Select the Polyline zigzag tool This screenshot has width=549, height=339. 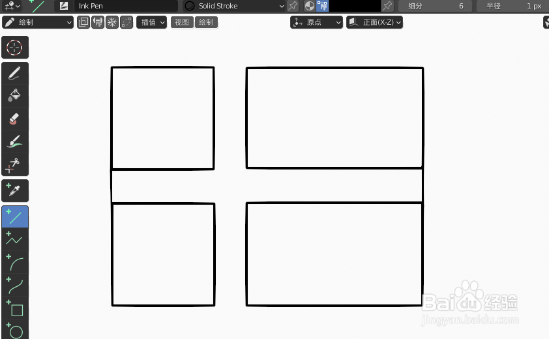tap(15, 239)
